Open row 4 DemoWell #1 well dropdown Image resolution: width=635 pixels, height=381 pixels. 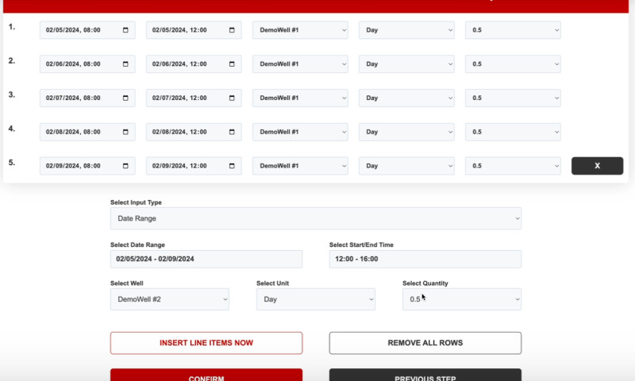tap(300, 132)
